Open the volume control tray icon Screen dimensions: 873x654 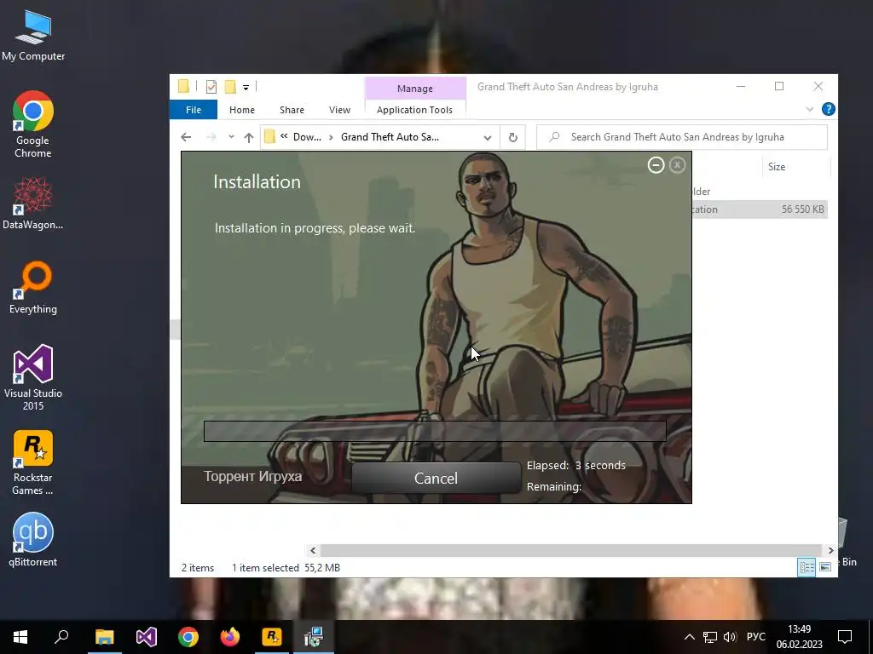pos(730,637)
